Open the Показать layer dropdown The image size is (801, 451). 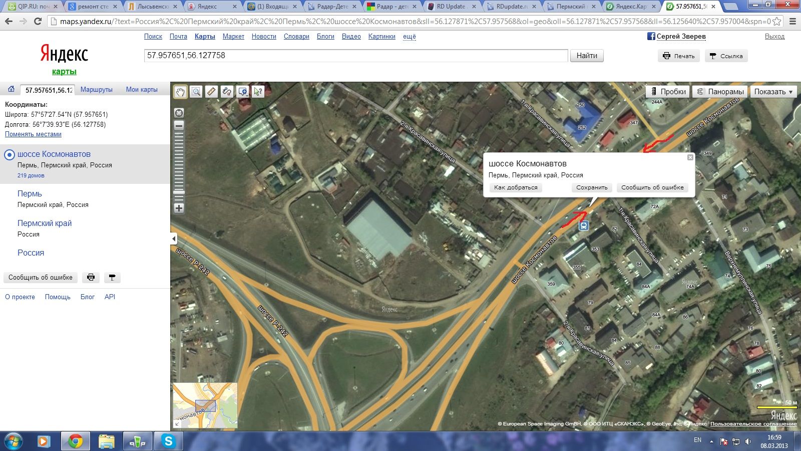coord(773,92)
